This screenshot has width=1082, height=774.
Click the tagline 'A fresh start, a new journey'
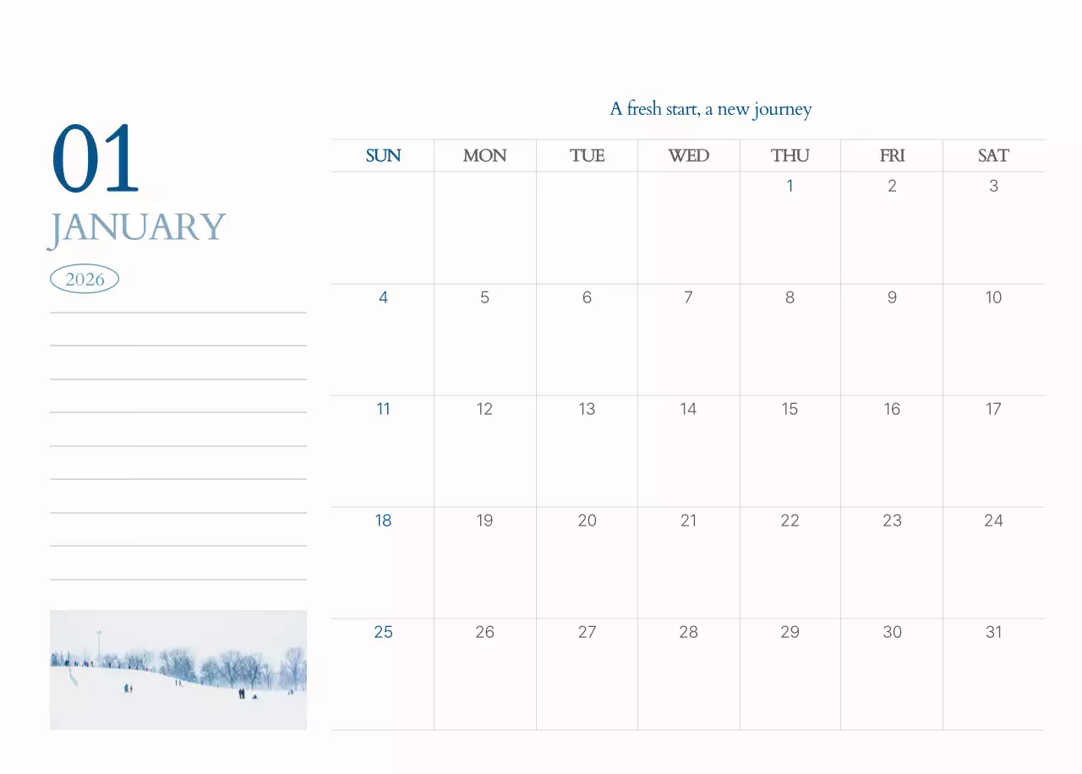click(710, 109)
